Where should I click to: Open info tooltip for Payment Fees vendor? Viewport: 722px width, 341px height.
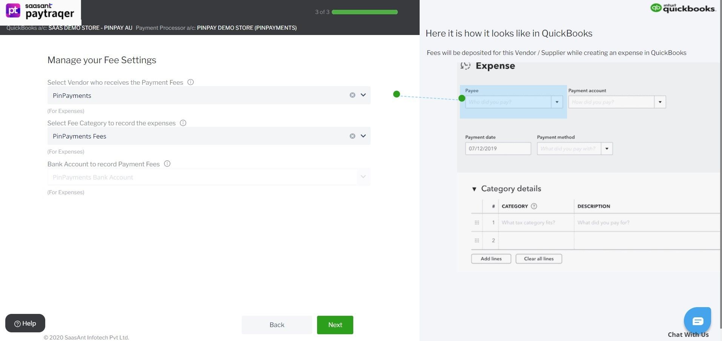(191, 82)
